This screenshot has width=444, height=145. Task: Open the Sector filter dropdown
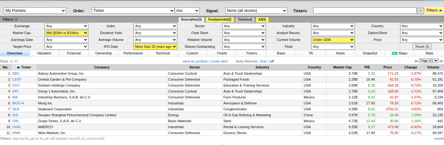244,26
